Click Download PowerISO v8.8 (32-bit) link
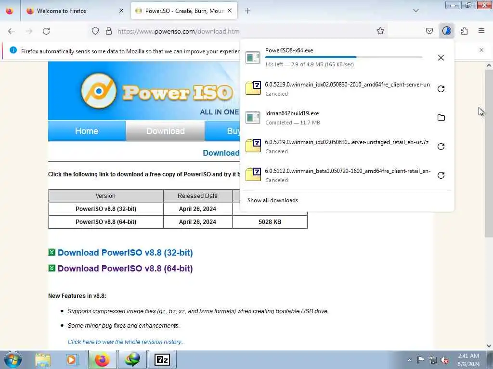The height and width of the screenshot is (369, 493). tap(125, 253)
